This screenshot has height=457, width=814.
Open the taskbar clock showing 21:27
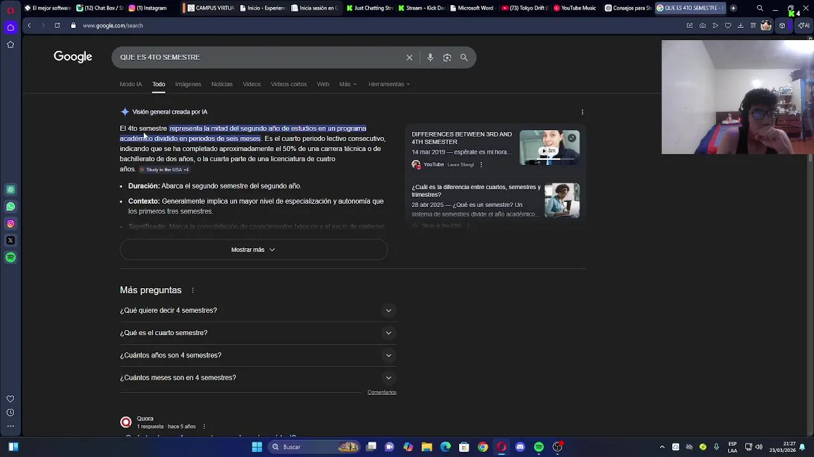point(782,447)
